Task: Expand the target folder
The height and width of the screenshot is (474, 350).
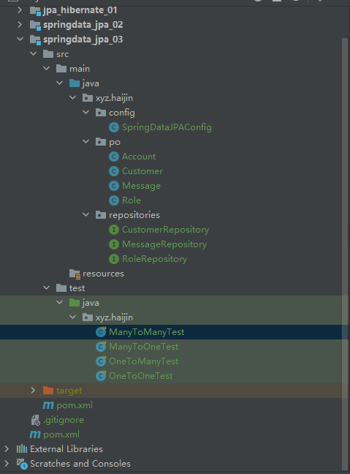Action: [33, 391]
